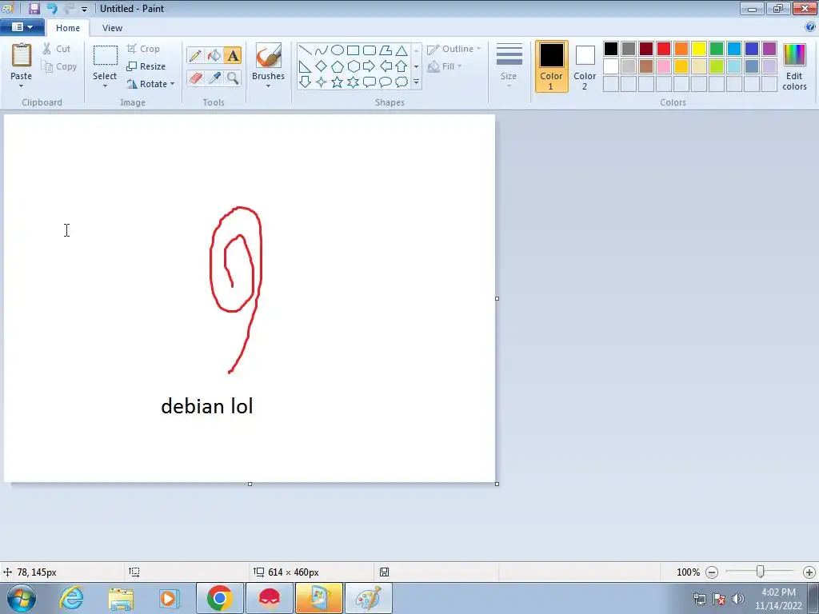Open the Paint application menu button
This screenshot has width=819, height=614.
pos(22,27)
